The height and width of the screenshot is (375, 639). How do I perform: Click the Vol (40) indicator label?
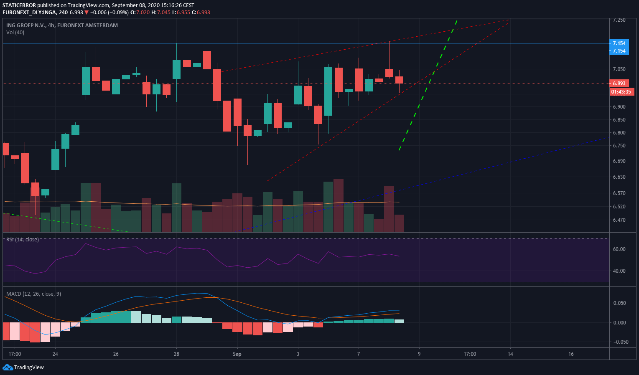(x=15, y=33)
